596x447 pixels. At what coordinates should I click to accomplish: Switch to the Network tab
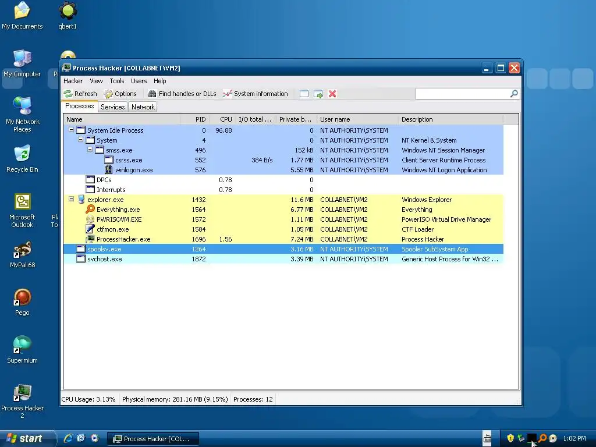pos(143,107)
